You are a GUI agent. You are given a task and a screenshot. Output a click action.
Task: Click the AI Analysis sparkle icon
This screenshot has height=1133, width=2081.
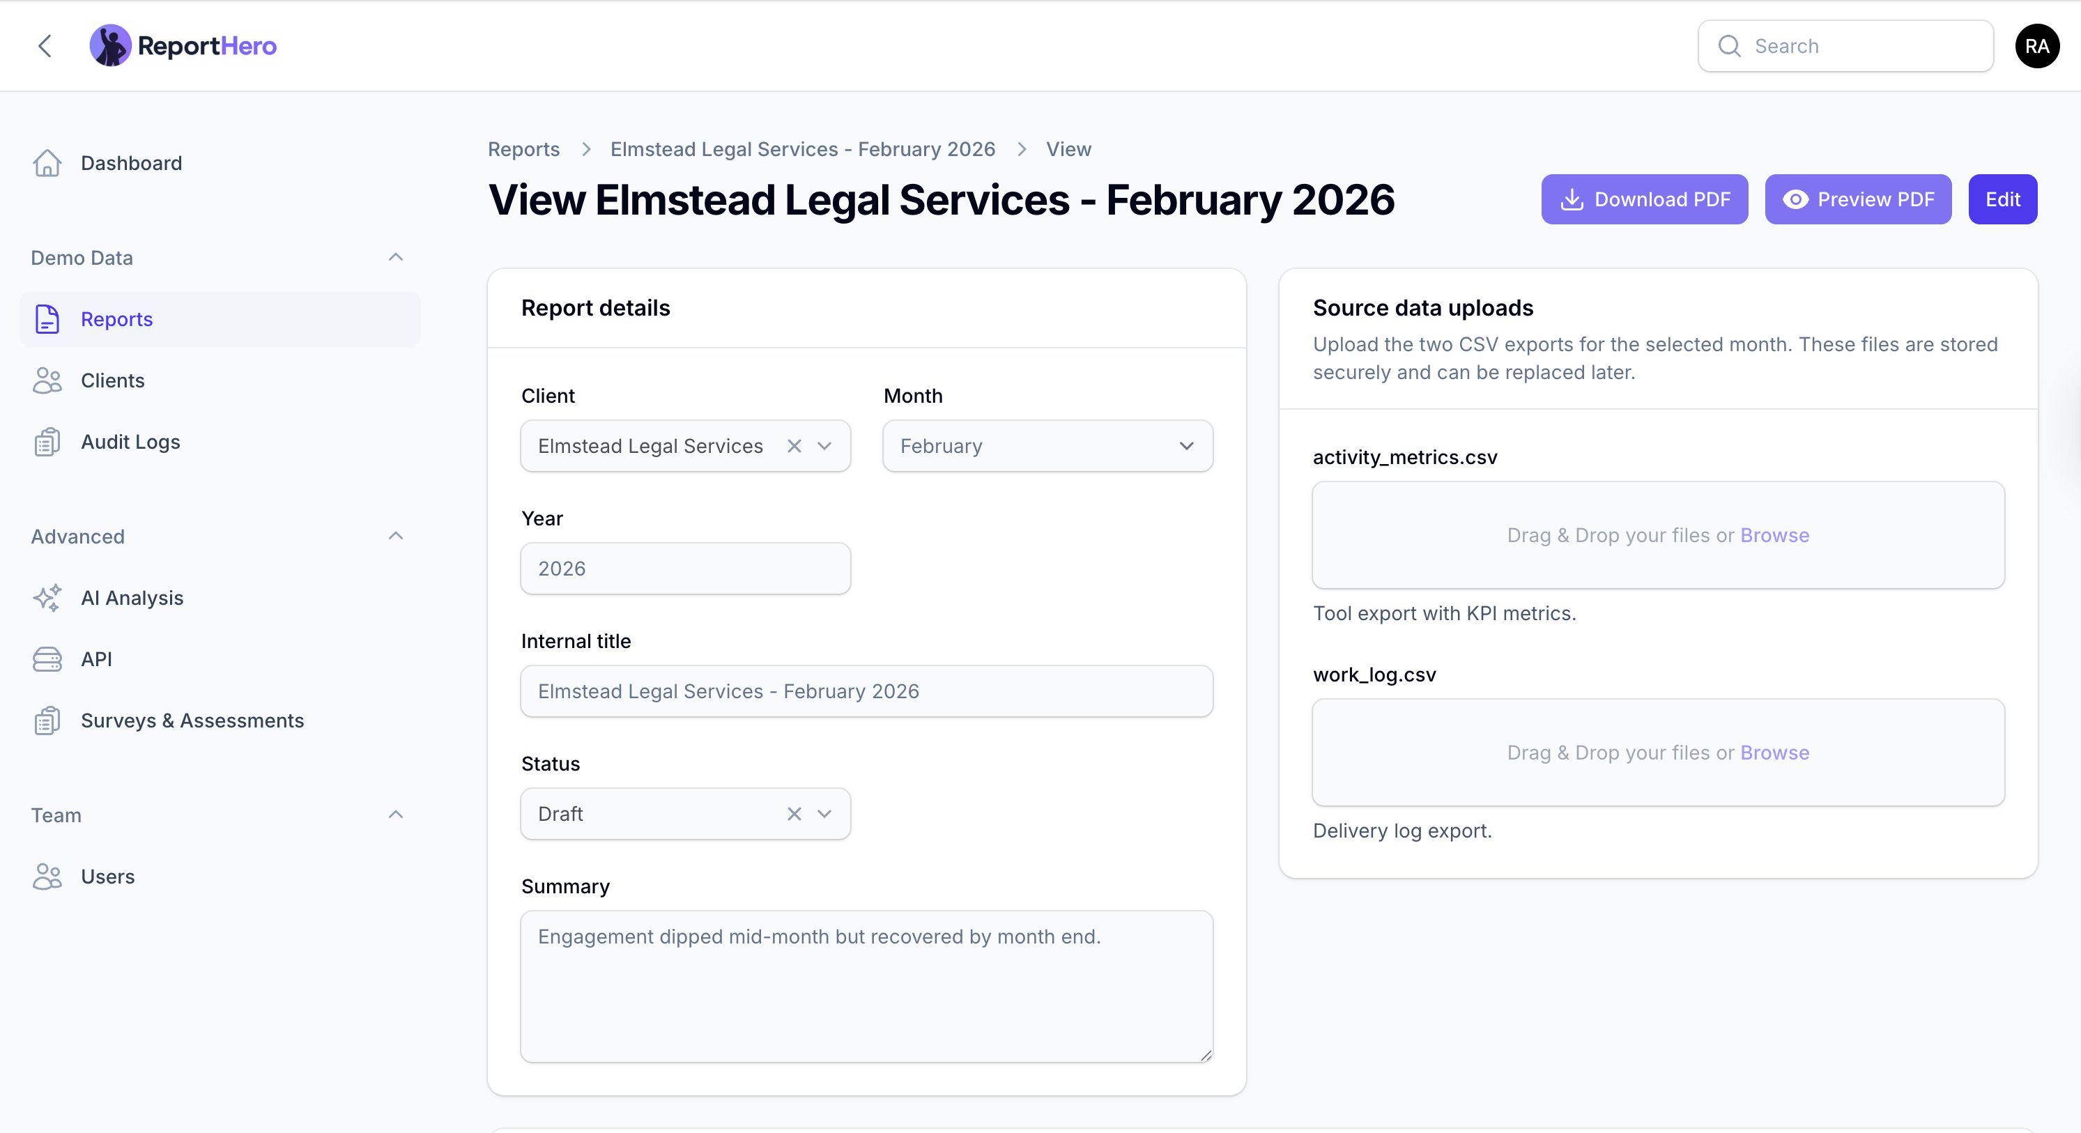point(47,598)
